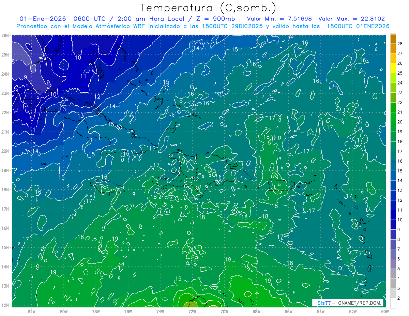Click the color scale label 23

tap(400, 93)
